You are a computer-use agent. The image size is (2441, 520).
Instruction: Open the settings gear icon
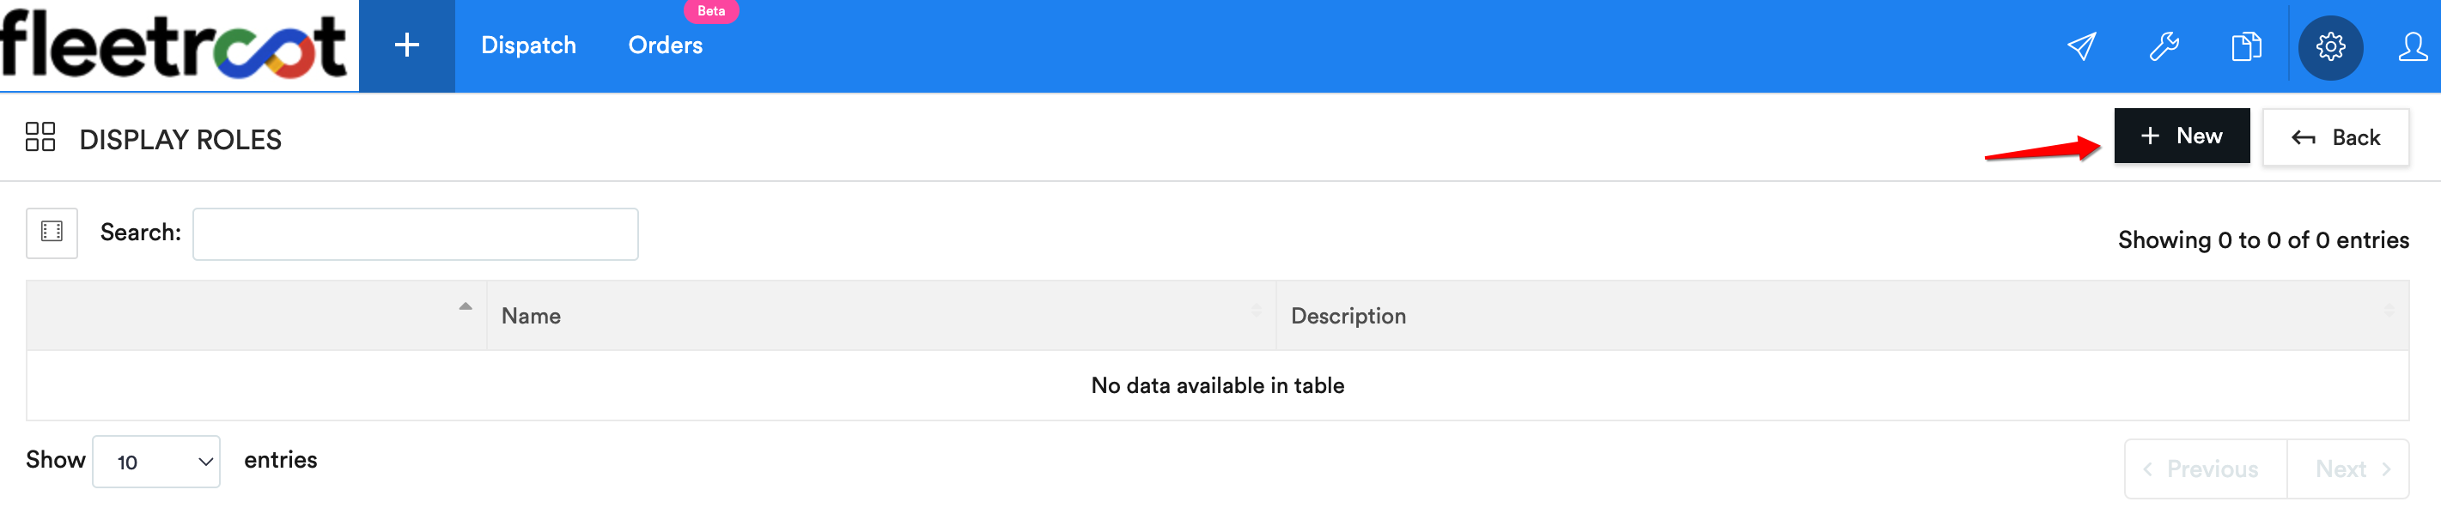(2330, 47)
